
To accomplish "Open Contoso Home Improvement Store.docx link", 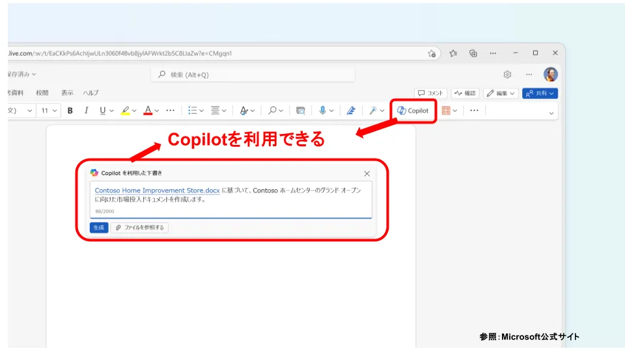I will coord(157,190).
